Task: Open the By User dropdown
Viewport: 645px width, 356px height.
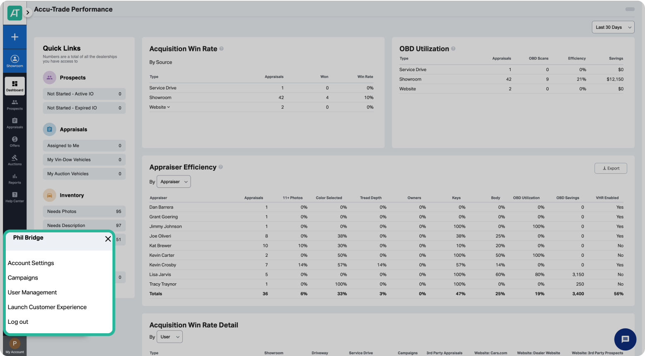Action: (x=170, y=337)
